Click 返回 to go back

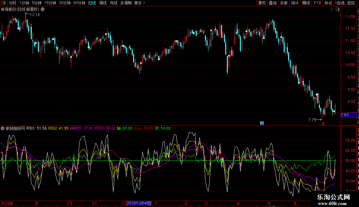[351, 3]
